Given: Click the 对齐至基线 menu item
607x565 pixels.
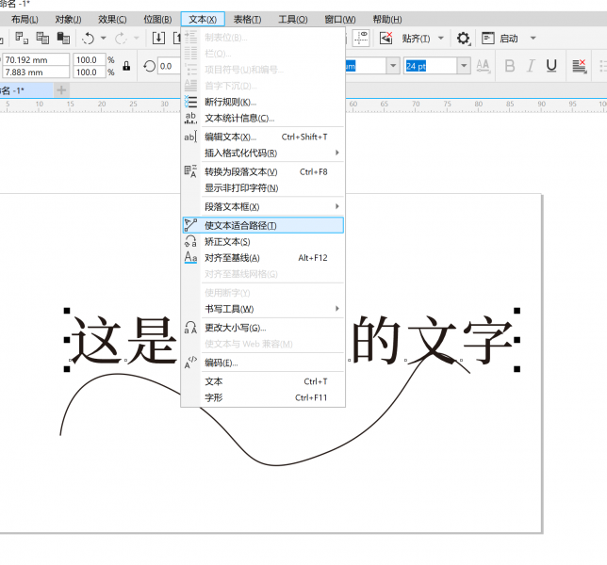Looking at the screenshot, I should pyautogui.click(x=232, y=258).
